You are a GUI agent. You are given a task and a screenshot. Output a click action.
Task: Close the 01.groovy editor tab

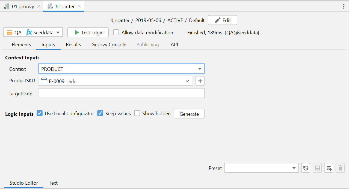tap(39, 7)
